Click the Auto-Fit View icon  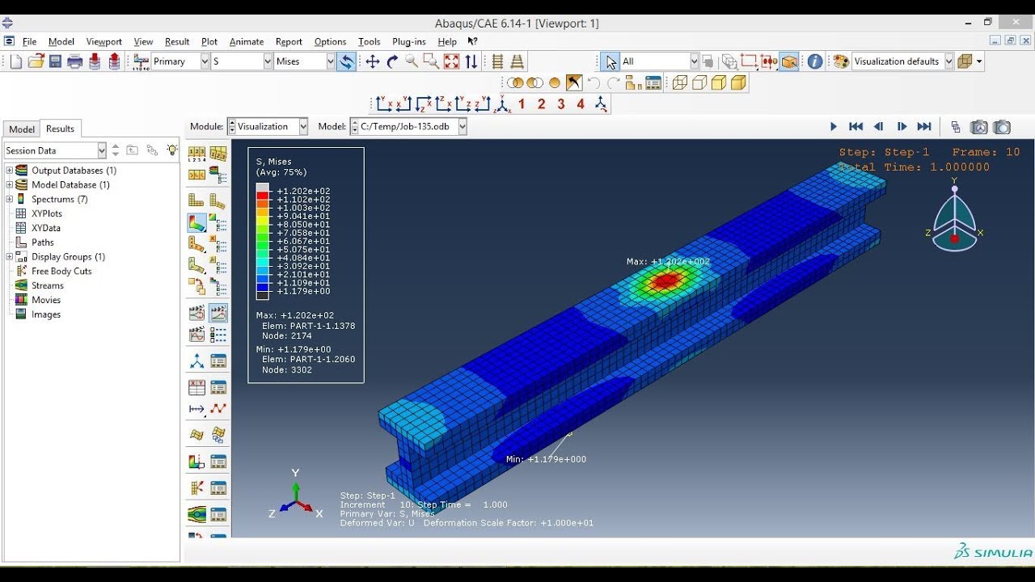[451, 61]
